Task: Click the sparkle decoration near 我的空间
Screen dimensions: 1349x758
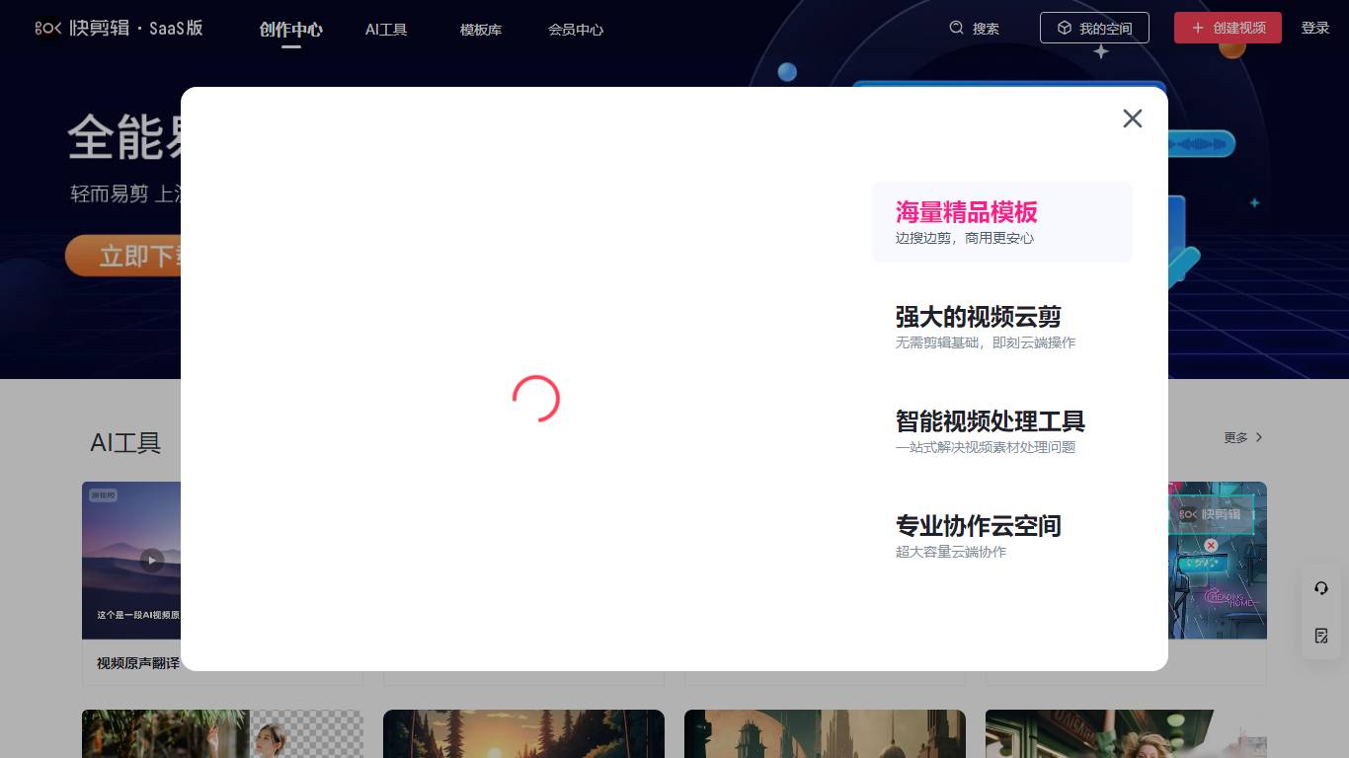Action: (x=1100, y=51)
